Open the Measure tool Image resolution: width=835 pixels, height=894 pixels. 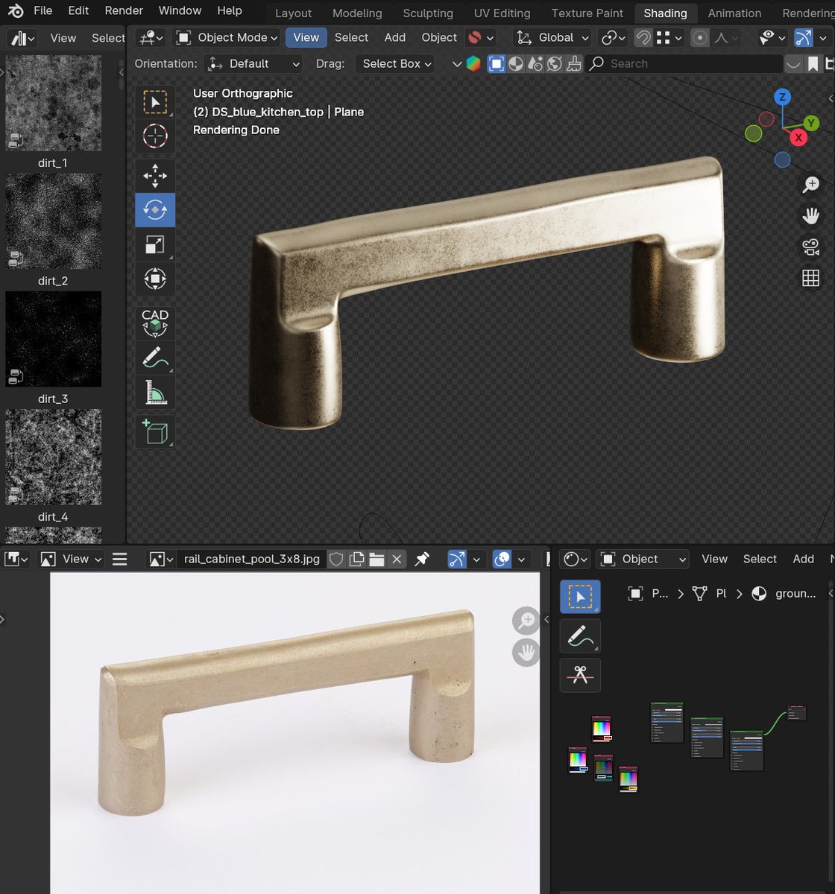(154, 392)
